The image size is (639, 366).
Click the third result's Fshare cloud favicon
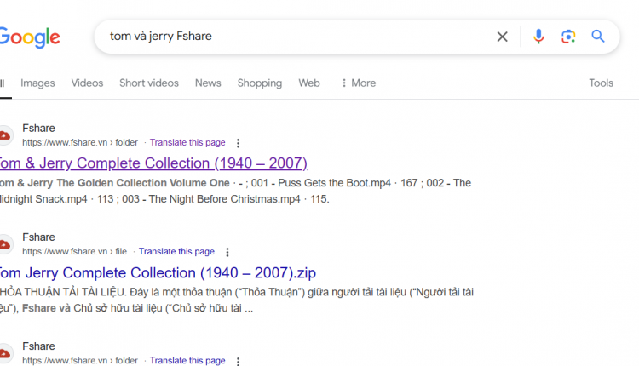[x=5, y=353]
